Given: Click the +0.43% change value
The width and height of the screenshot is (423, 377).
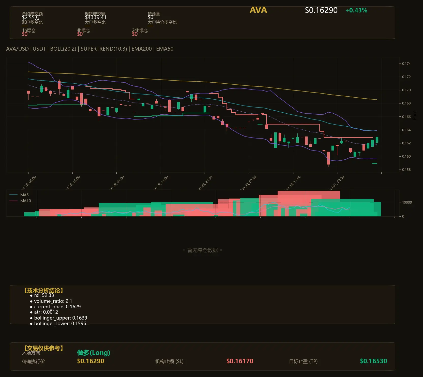Looking at the screenshot, I should point(356,10).
